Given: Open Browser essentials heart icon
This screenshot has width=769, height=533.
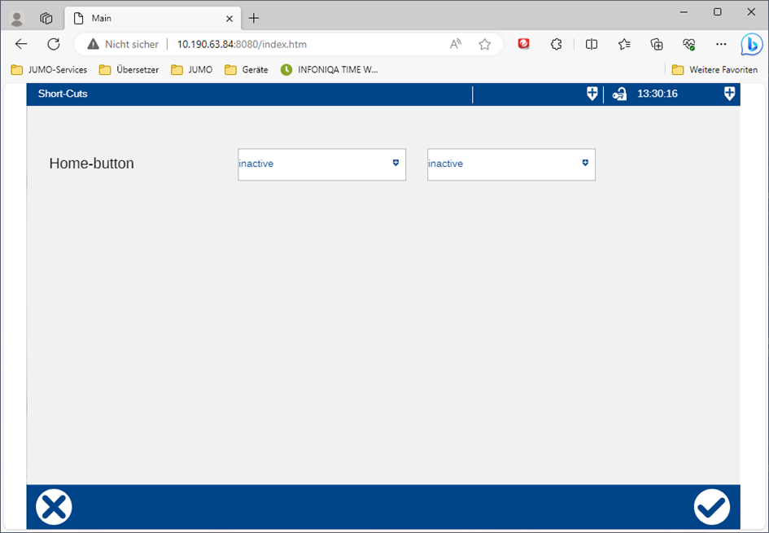Looking at the screenshot, I should 689,45.
